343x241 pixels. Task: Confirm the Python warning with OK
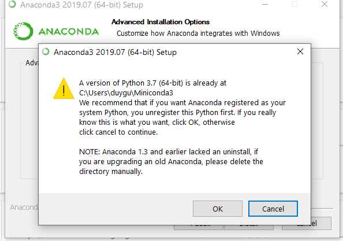click(218, 209)
